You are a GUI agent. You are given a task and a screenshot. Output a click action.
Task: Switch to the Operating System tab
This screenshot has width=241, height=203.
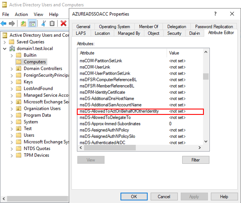pyautogui.click(x=115, y=27)
